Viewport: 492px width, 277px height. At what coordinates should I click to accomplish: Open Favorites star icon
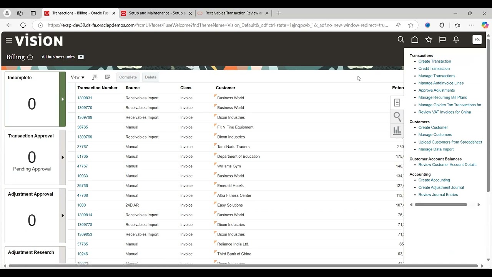coord(429,40)
